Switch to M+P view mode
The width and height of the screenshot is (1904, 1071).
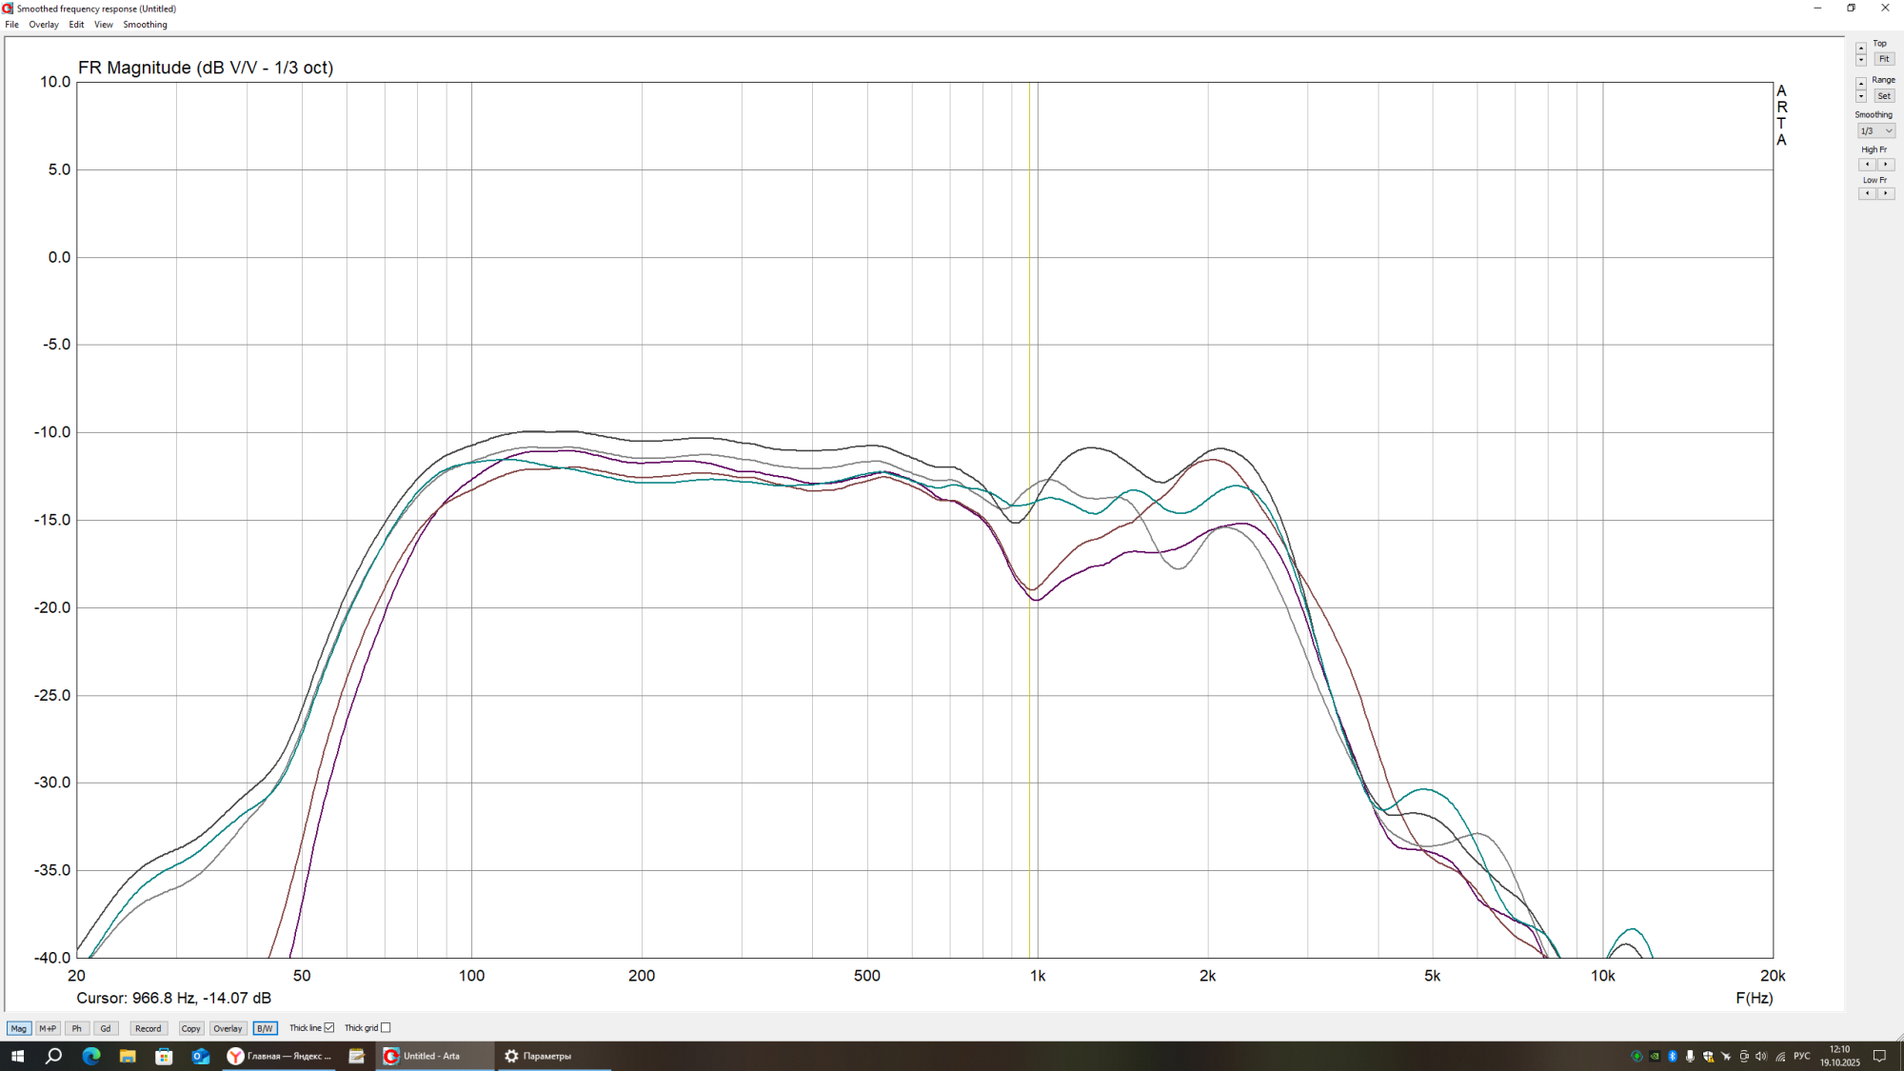coord(48,1029)
